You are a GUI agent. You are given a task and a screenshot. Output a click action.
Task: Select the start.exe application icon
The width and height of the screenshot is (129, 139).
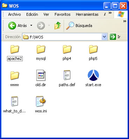(93, 75)
